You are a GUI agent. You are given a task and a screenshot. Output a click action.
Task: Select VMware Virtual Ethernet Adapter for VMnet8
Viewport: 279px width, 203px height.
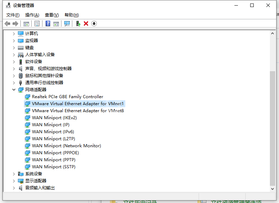tap(78, 111)
